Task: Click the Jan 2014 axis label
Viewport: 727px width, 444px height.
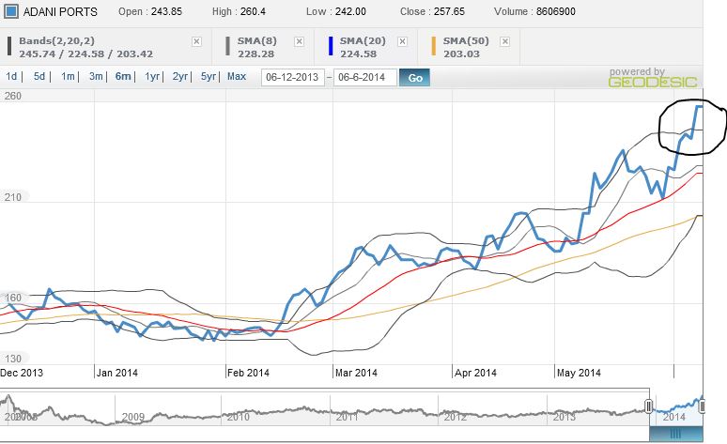Action: 116,373
